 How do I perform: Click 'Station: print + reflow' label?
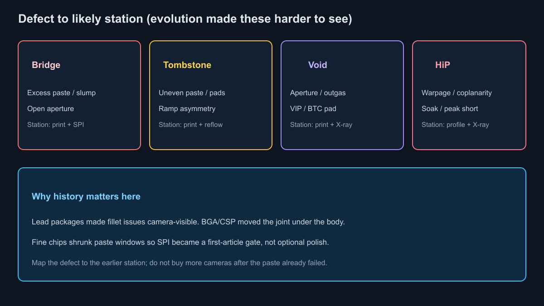(190, 125)
